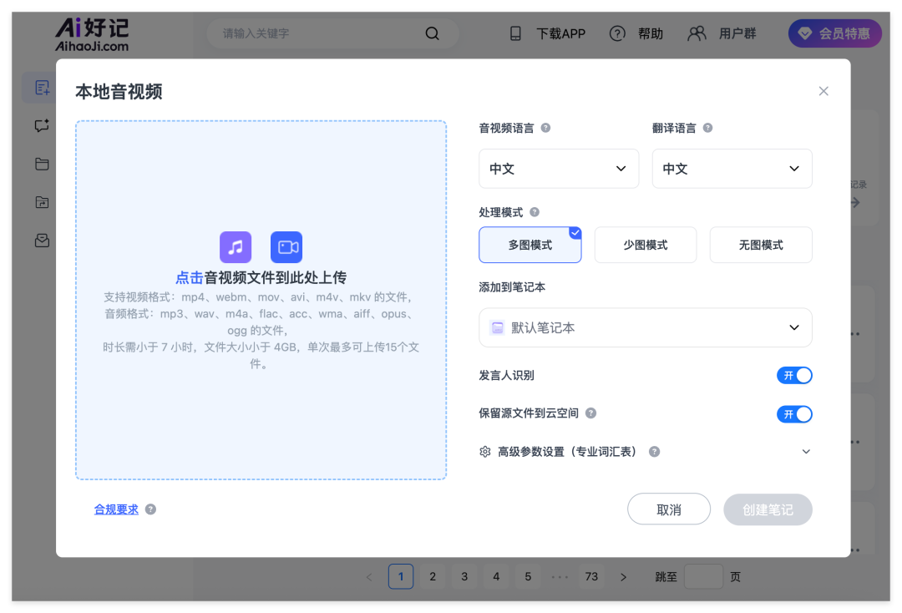Click help icon next to 高级参数设置
This screenshot has height=613, width=902.
[x=654, y=452]
